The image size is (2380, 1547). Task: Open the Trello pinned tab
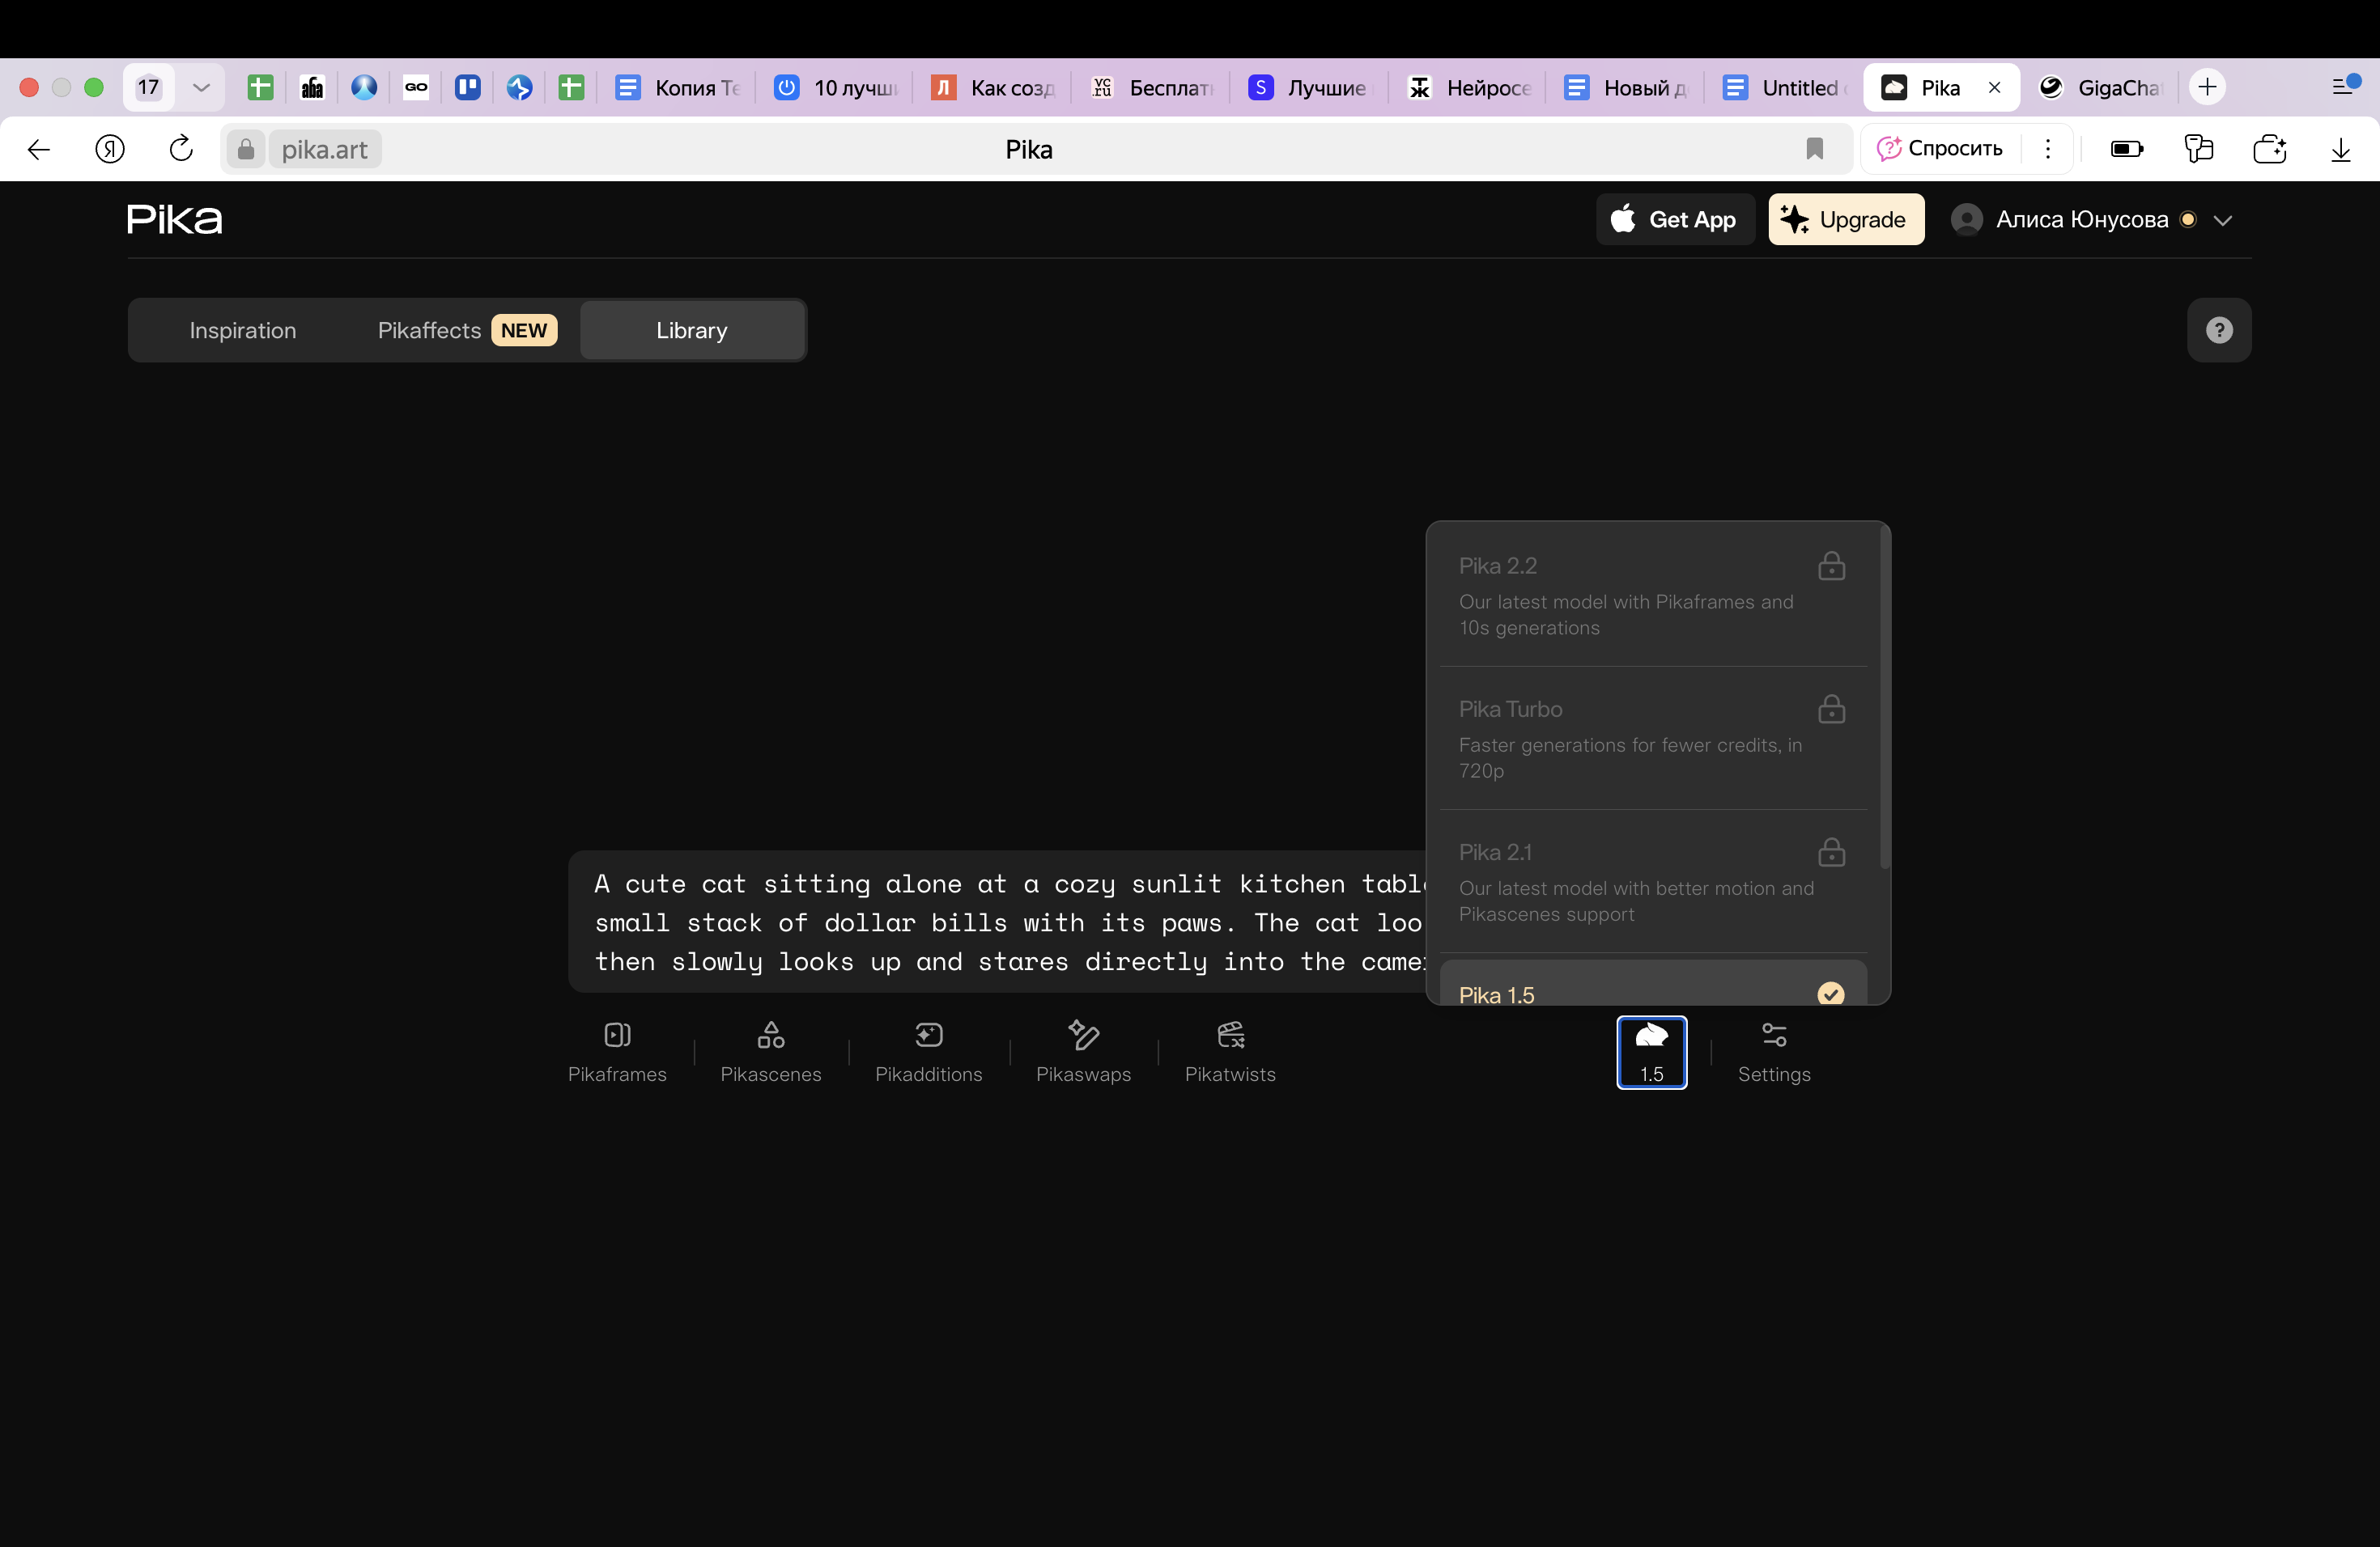pyautogui.click(x=467, y=87)
